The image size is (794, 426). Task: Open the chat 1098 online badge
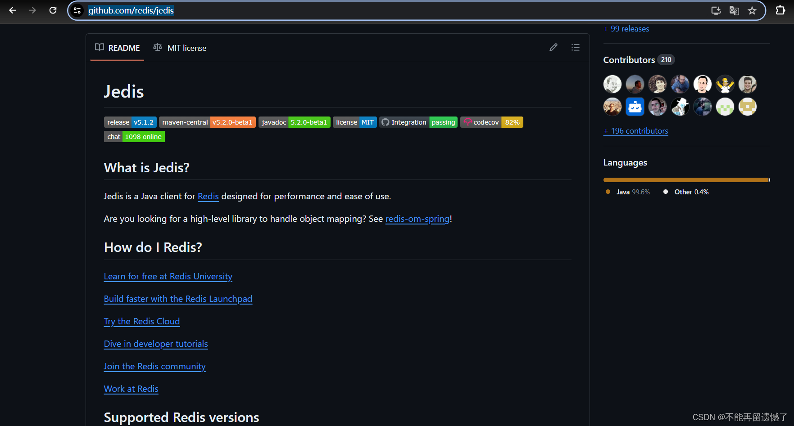coord(134,137)
